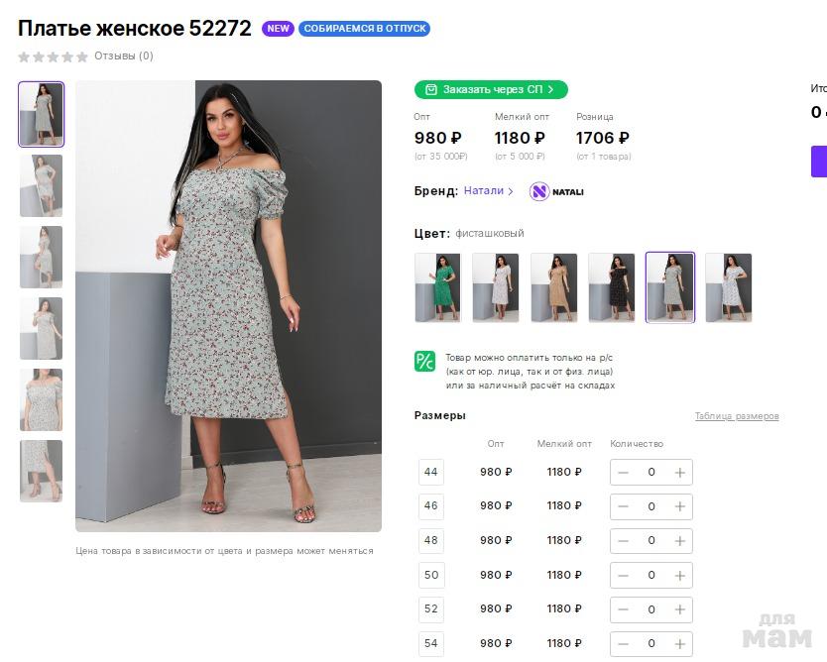Open the СОБИРАЕМСЯ В ОТПУСК tag
The height and width of the screenshot is (662, 827).
tap(365, 29)
